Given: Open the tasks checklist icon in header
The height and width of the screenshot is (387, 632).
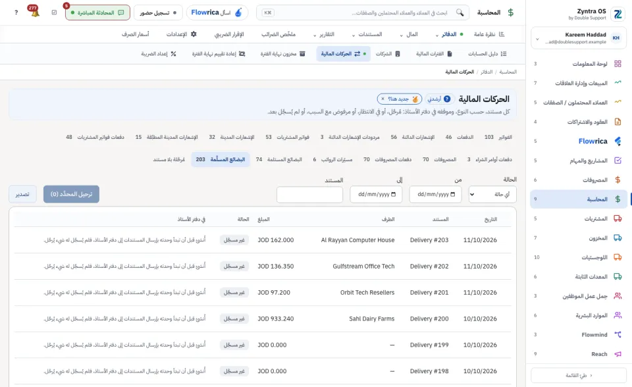Looking at the screenshot, I should (55, 13).
